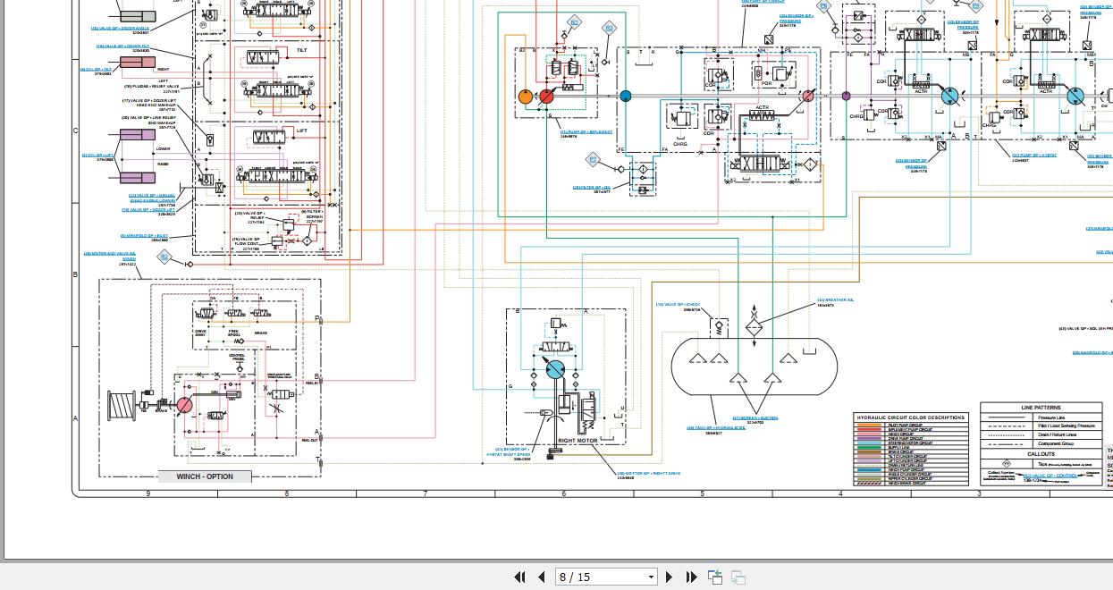
Task: Click the CYL GP - TILT callout link
Action: (97, 69)
